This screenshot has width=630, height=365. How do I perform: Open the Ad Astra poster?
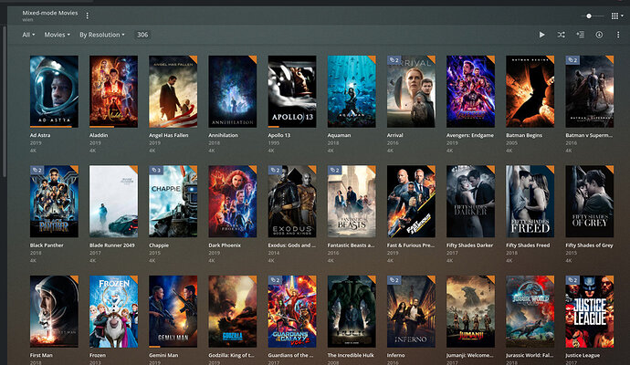[x=54, y=91]
